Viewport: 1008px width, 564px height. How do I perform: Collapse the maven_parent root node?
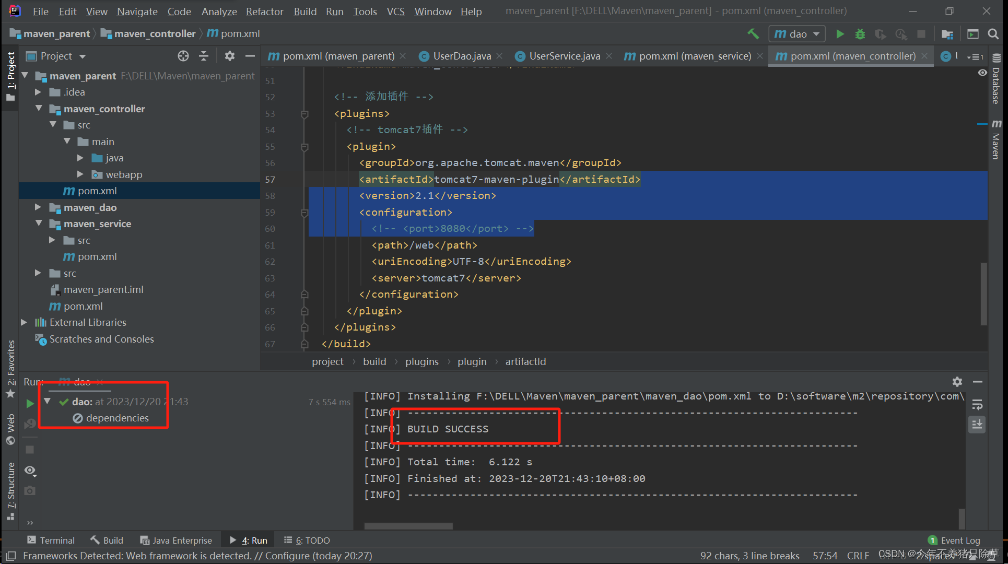point(25,76)
